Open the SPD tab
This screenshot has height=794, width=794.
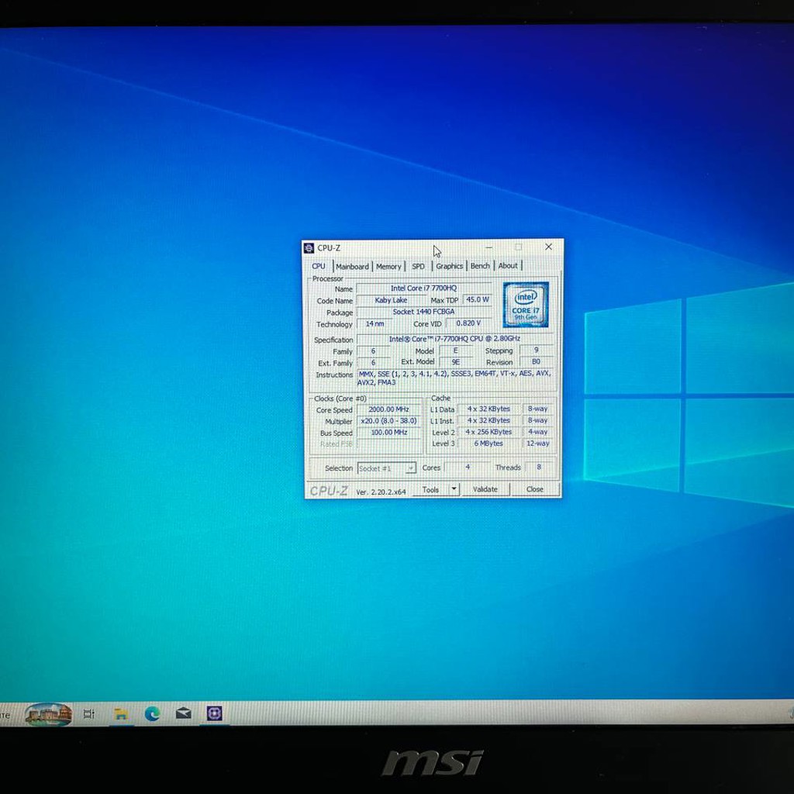click(x=418, y=267)
